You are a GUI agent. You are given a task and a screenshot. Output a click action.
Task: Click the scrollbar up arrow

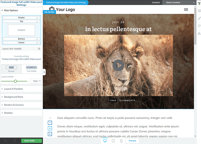(x=195, y=6)
